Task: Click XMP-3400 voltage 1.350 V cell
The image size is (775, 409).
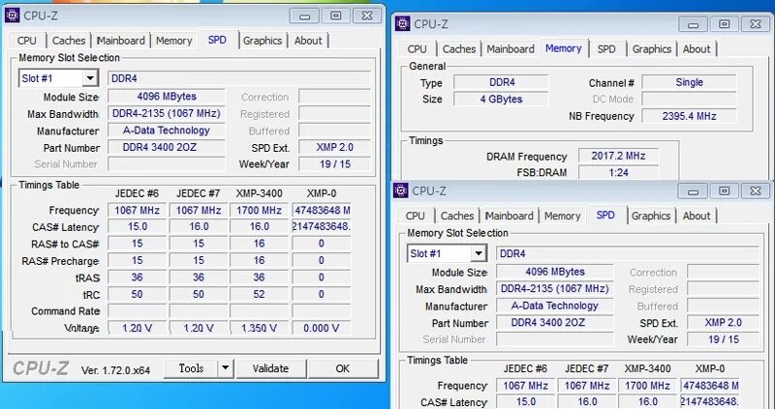Action: click(259, 328)
